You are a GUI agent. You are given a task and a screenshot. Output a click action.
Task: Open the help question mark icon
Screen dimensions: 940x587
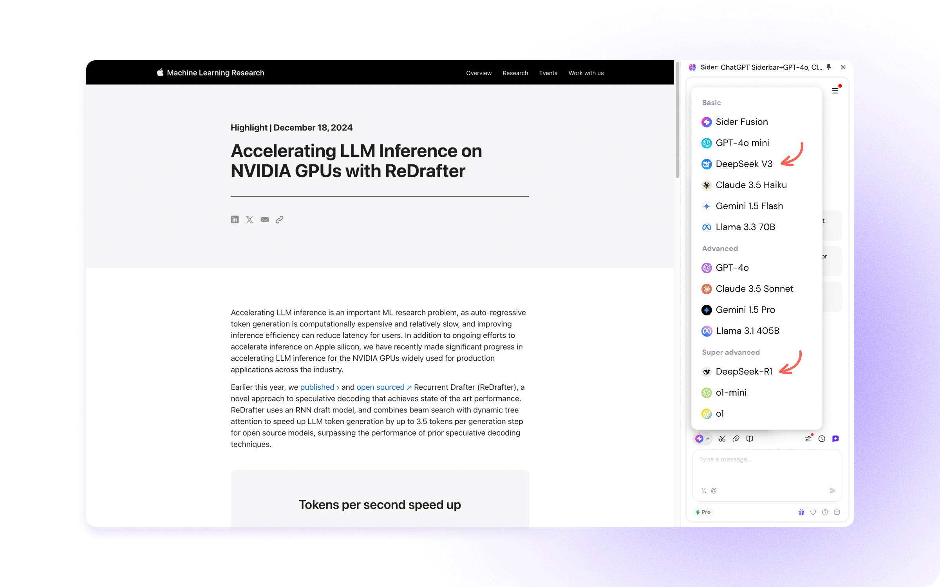(825, 512)
